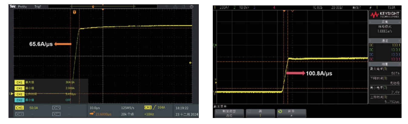The height and width of the screenshot is (124, 408).
Task: Click the orange T trigger marker on Tek waveform
Action: tap(74, 12)
